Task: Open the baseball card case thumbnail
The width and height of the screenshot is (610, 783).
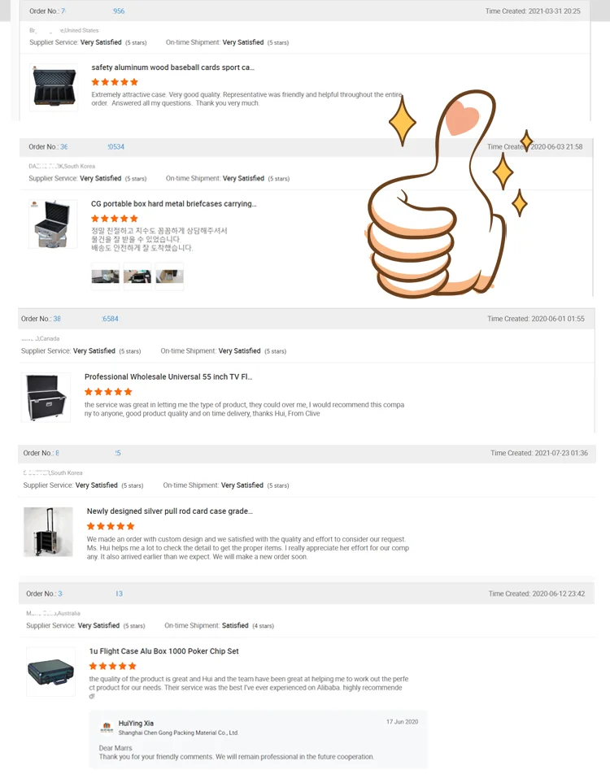Action: (x=54, y=87)
